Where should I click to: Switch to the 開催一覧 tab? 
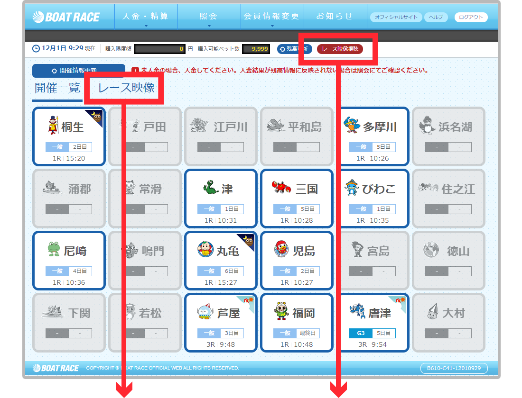(x=57, y=88)
